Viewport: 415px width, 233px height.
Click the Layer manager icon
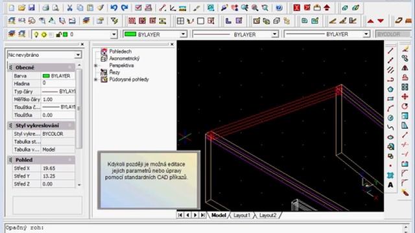pyautogui.click(x=12, y=34)
